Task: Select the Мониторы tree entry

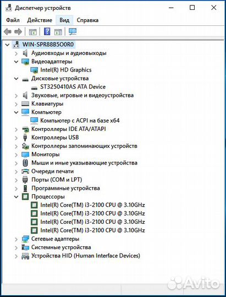Action: [x=46, y=155]
